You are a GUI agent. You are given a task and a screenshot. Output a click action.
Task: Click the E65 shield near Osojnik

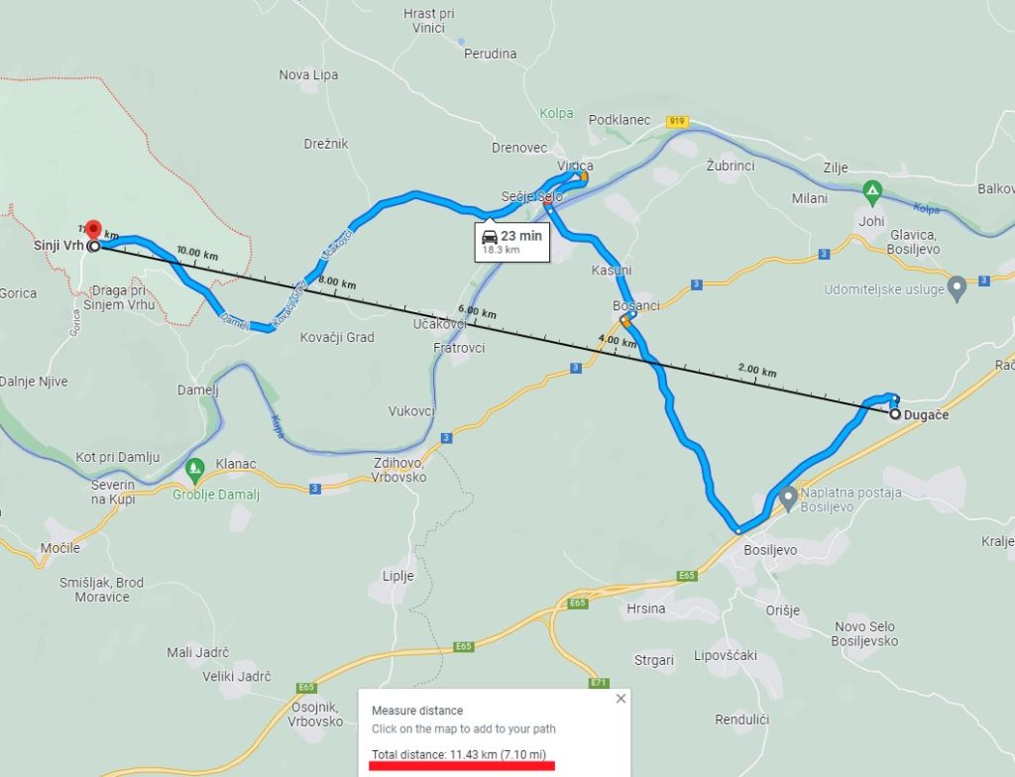[306, 688]
